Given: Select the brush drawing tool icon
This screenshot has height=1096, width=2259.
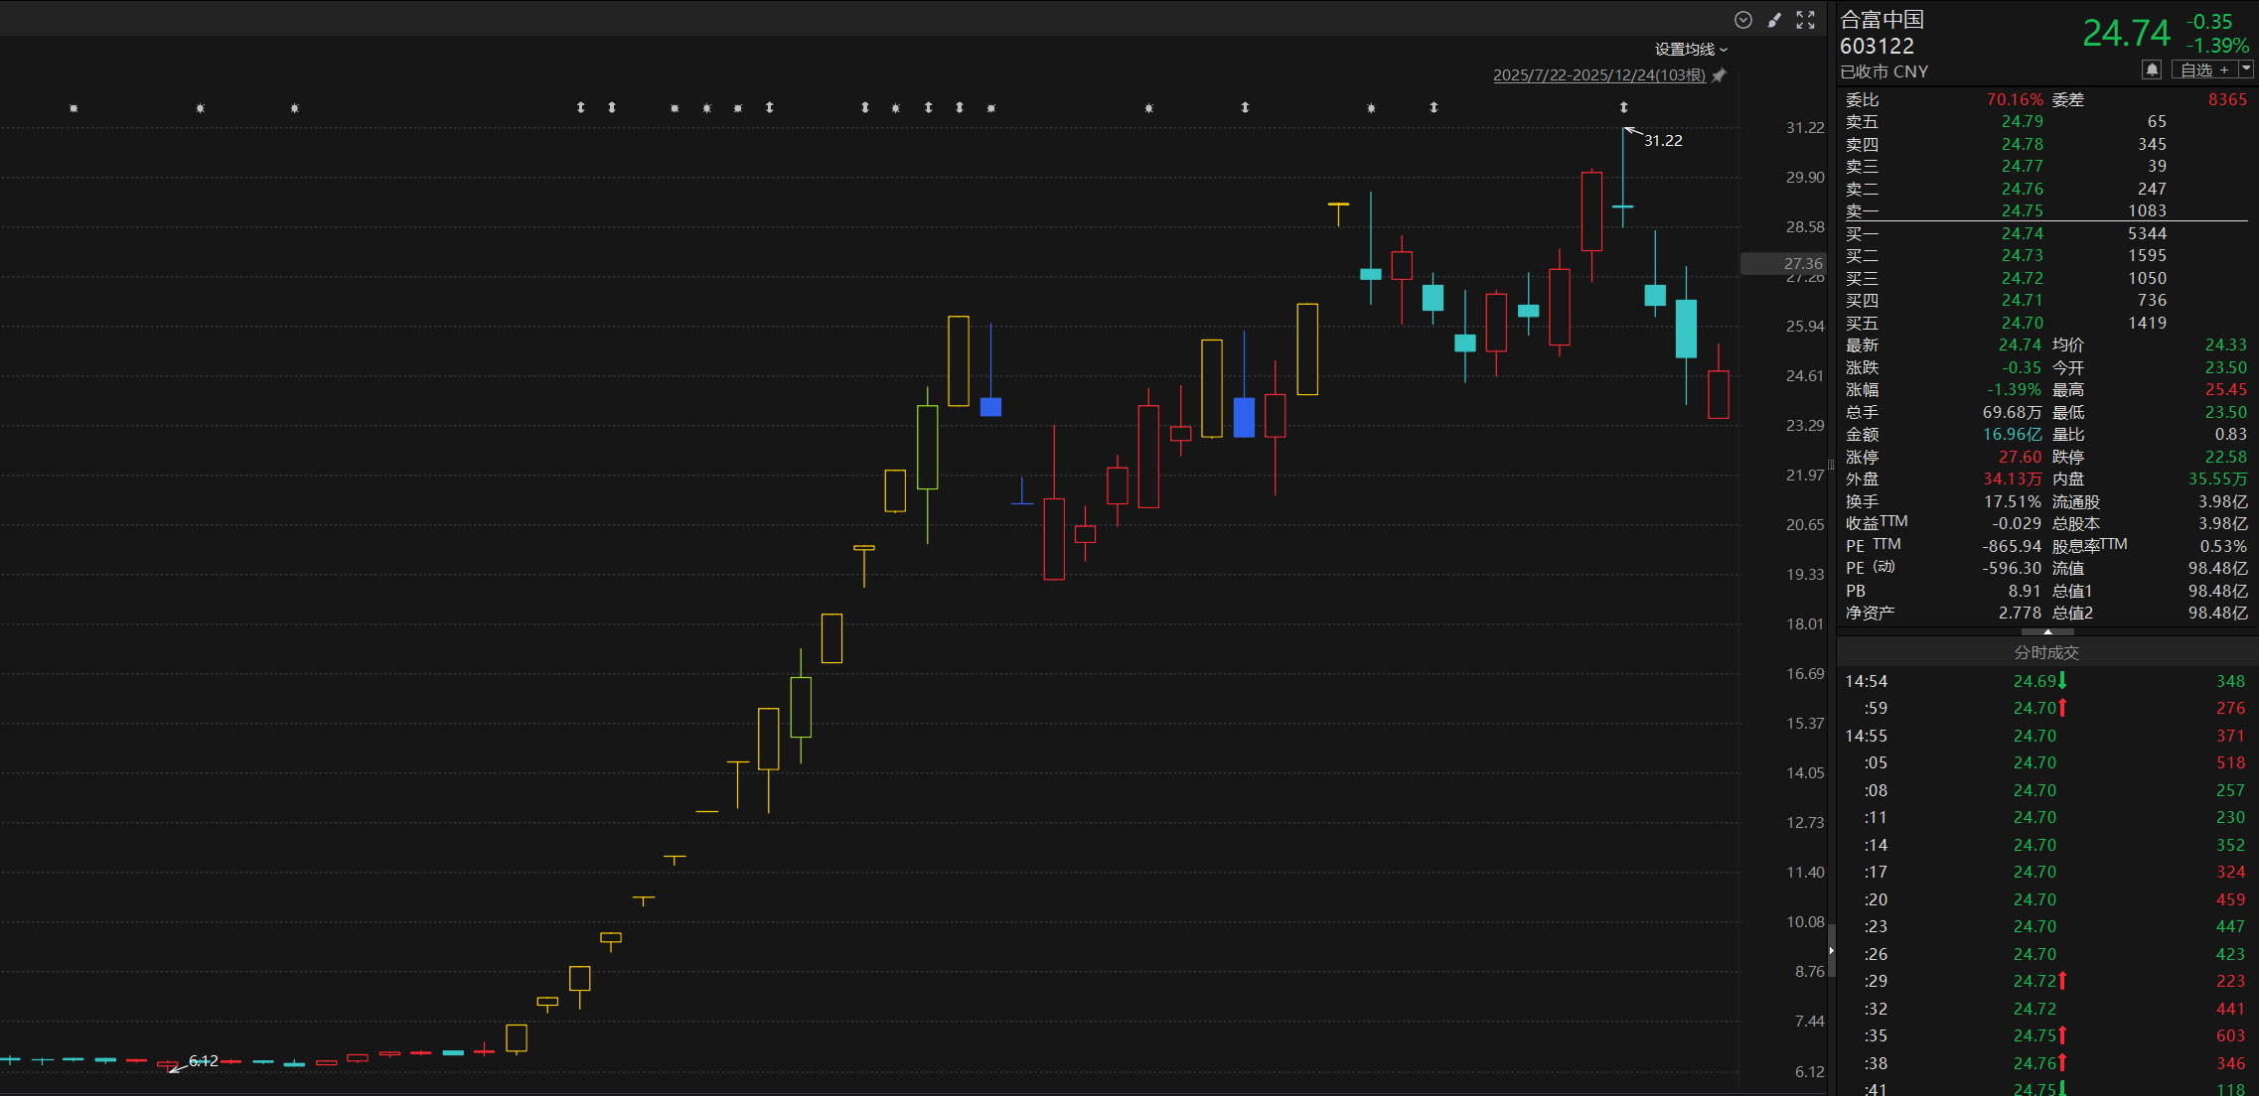Looking at the screenshot, I should pos(1774,20).
